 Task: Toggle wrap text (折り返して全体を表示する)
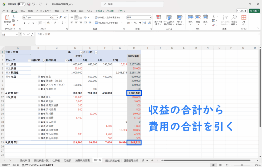tap(107, 17)
